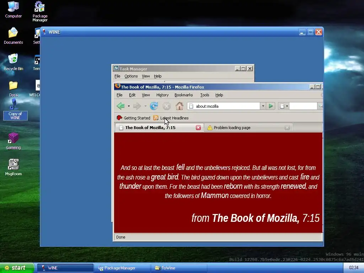This screenshot has width=364, height=273.
Task: Click the taskbar clock showing 02:34
Action: click(354, 268)
